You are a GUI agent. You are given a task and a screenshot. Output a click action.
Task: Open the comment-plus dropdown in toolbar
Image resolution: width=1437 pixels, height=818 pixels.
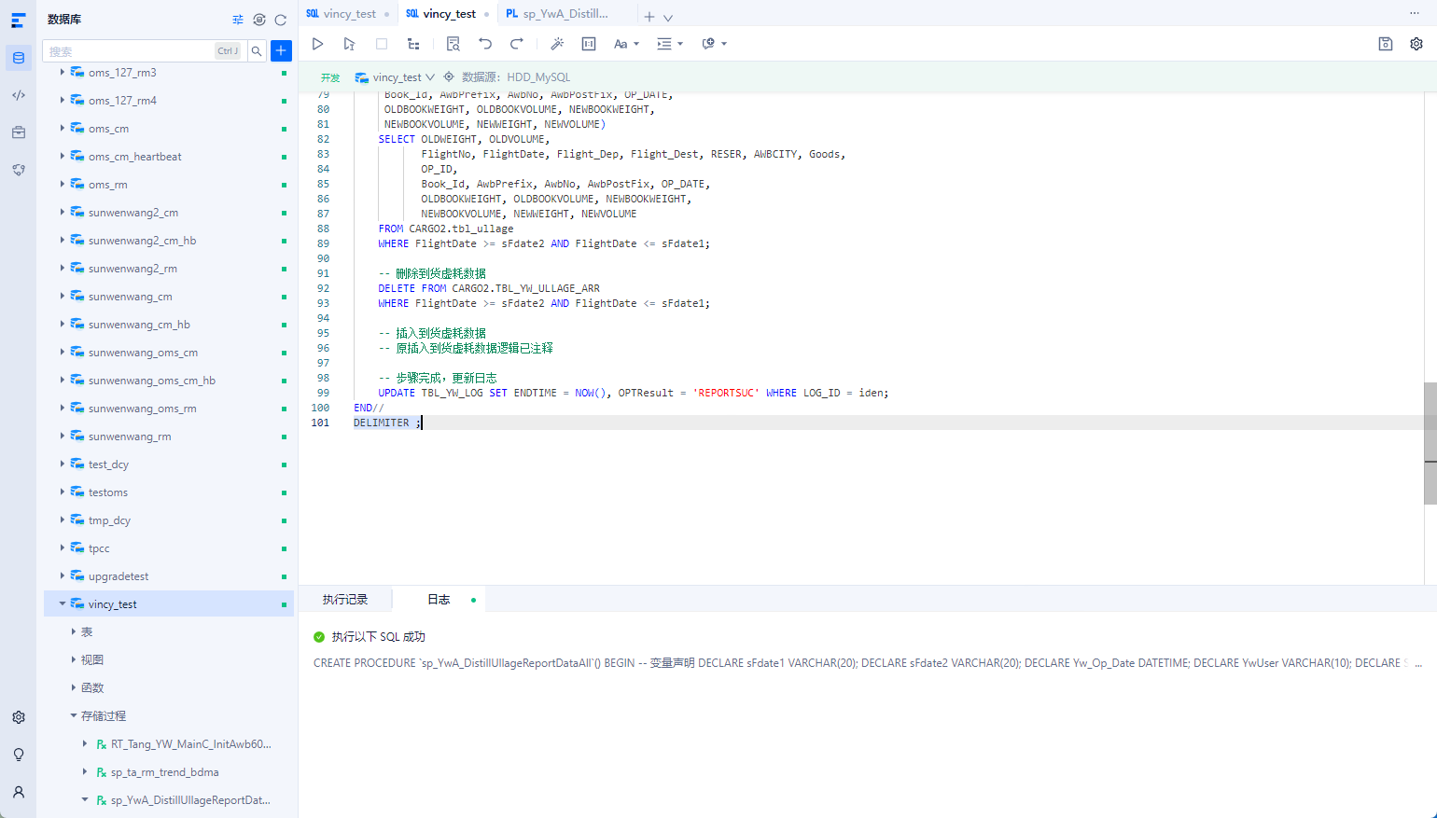[714, 44]
